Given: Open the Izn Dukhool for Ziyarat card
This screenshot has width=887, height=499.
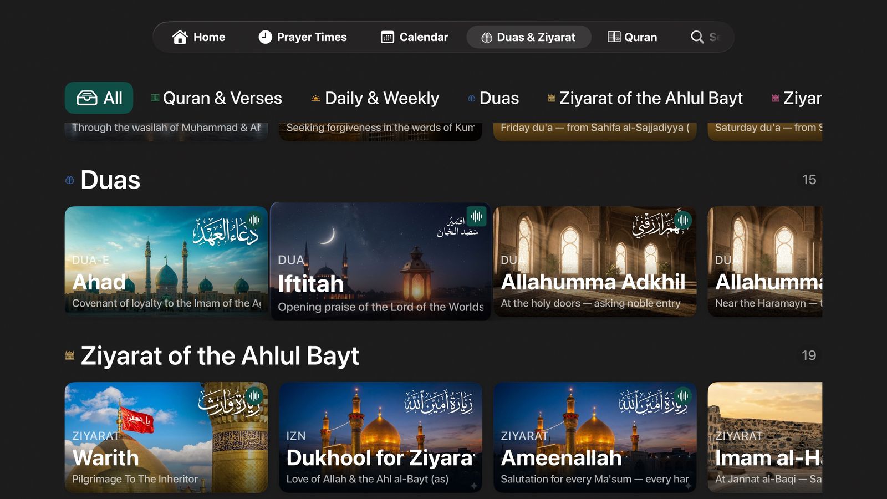Looking at the screenshot, I should coord(380,437).
